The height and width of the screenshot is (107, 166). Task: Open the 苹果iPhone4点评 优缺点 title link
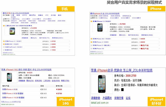(121, 70)
